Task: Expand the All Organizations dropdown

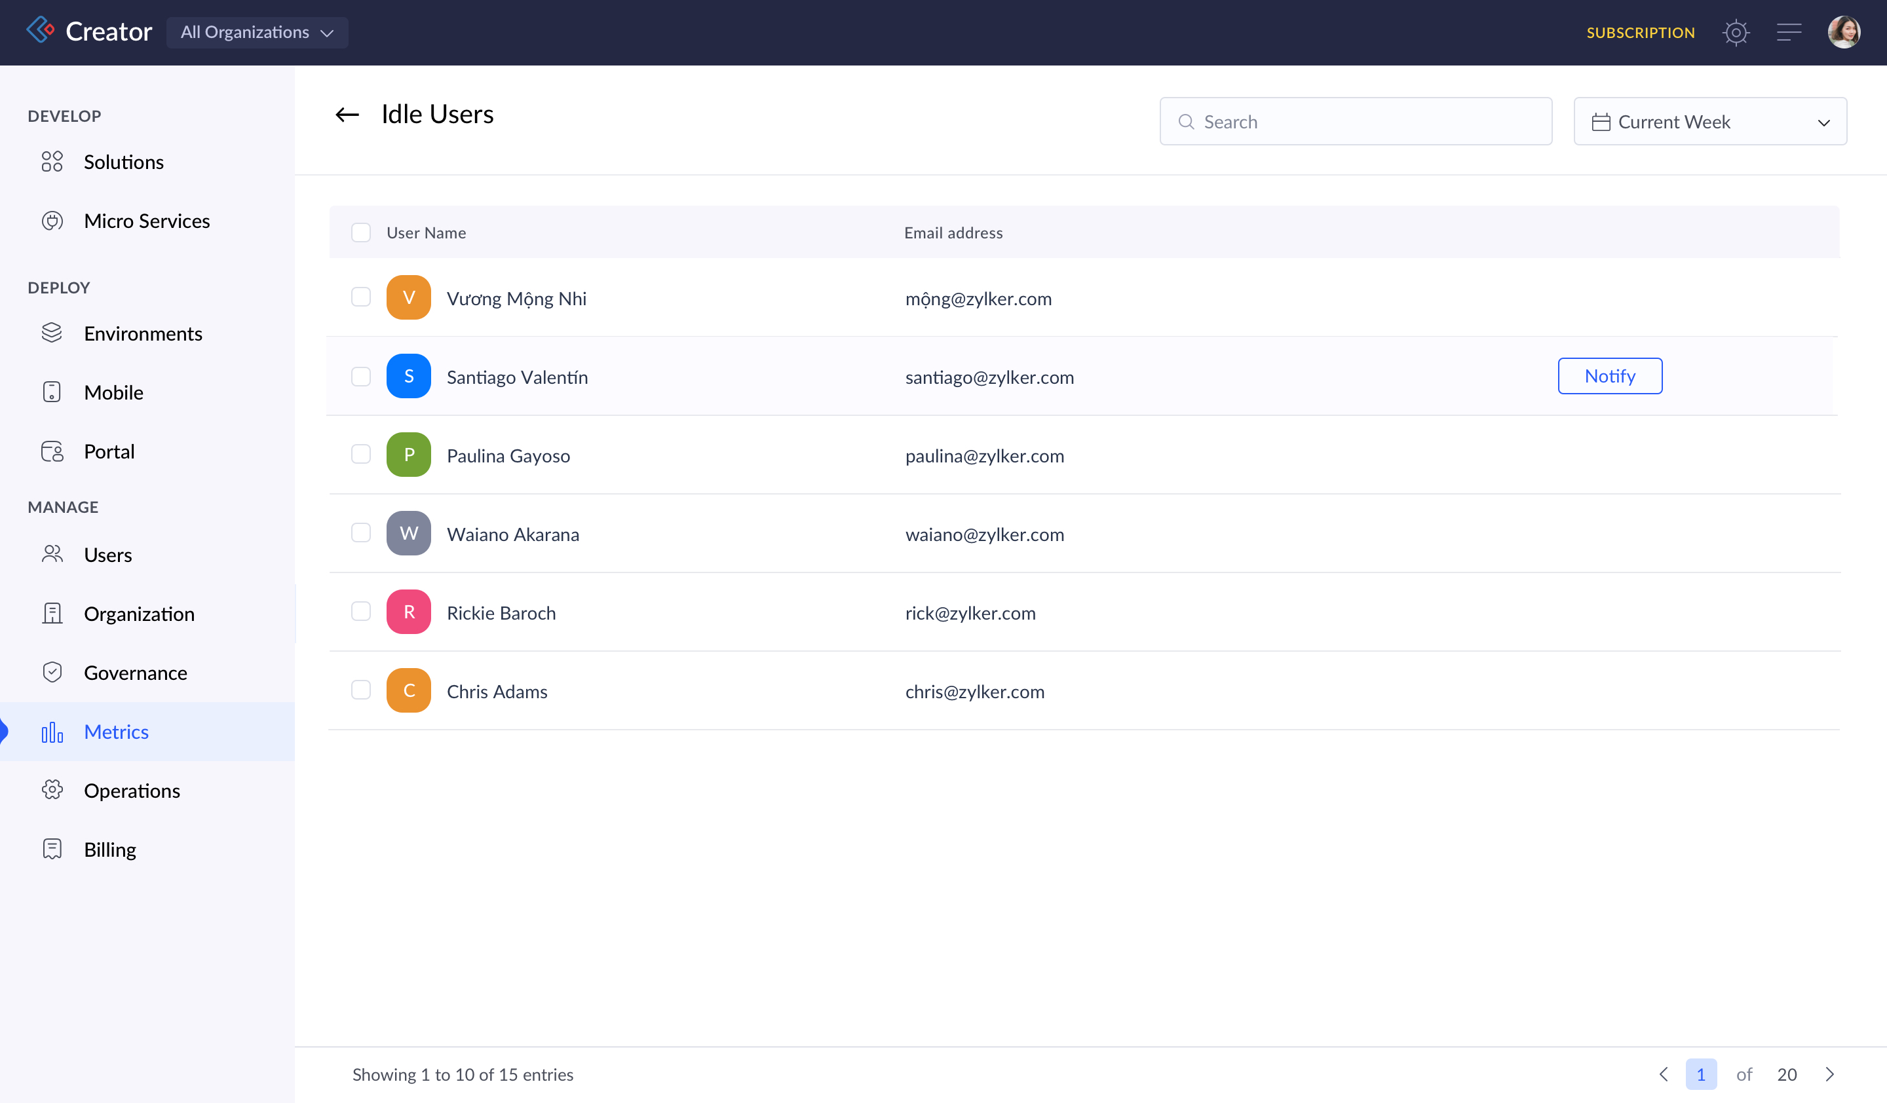Action: (x=257, y=33)
